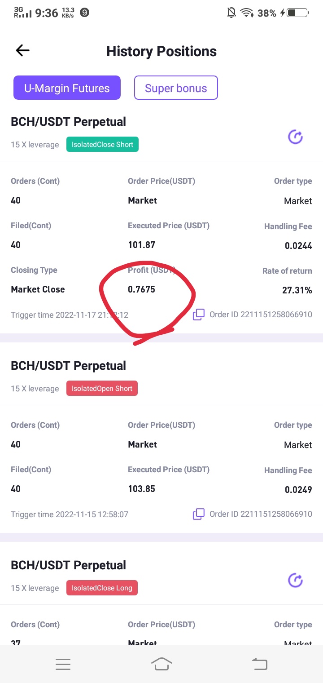The height and width of the screenshot is (683, 323).
Task: Switch to Super bonus tab
Action: [176, 88]
